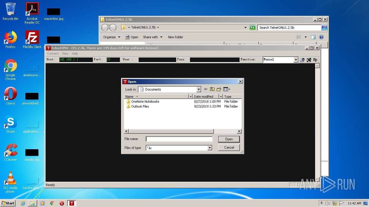Click Open in the Explorer toolbar
The width and height of the screenshot is (369, 207).
click(132, 37)
